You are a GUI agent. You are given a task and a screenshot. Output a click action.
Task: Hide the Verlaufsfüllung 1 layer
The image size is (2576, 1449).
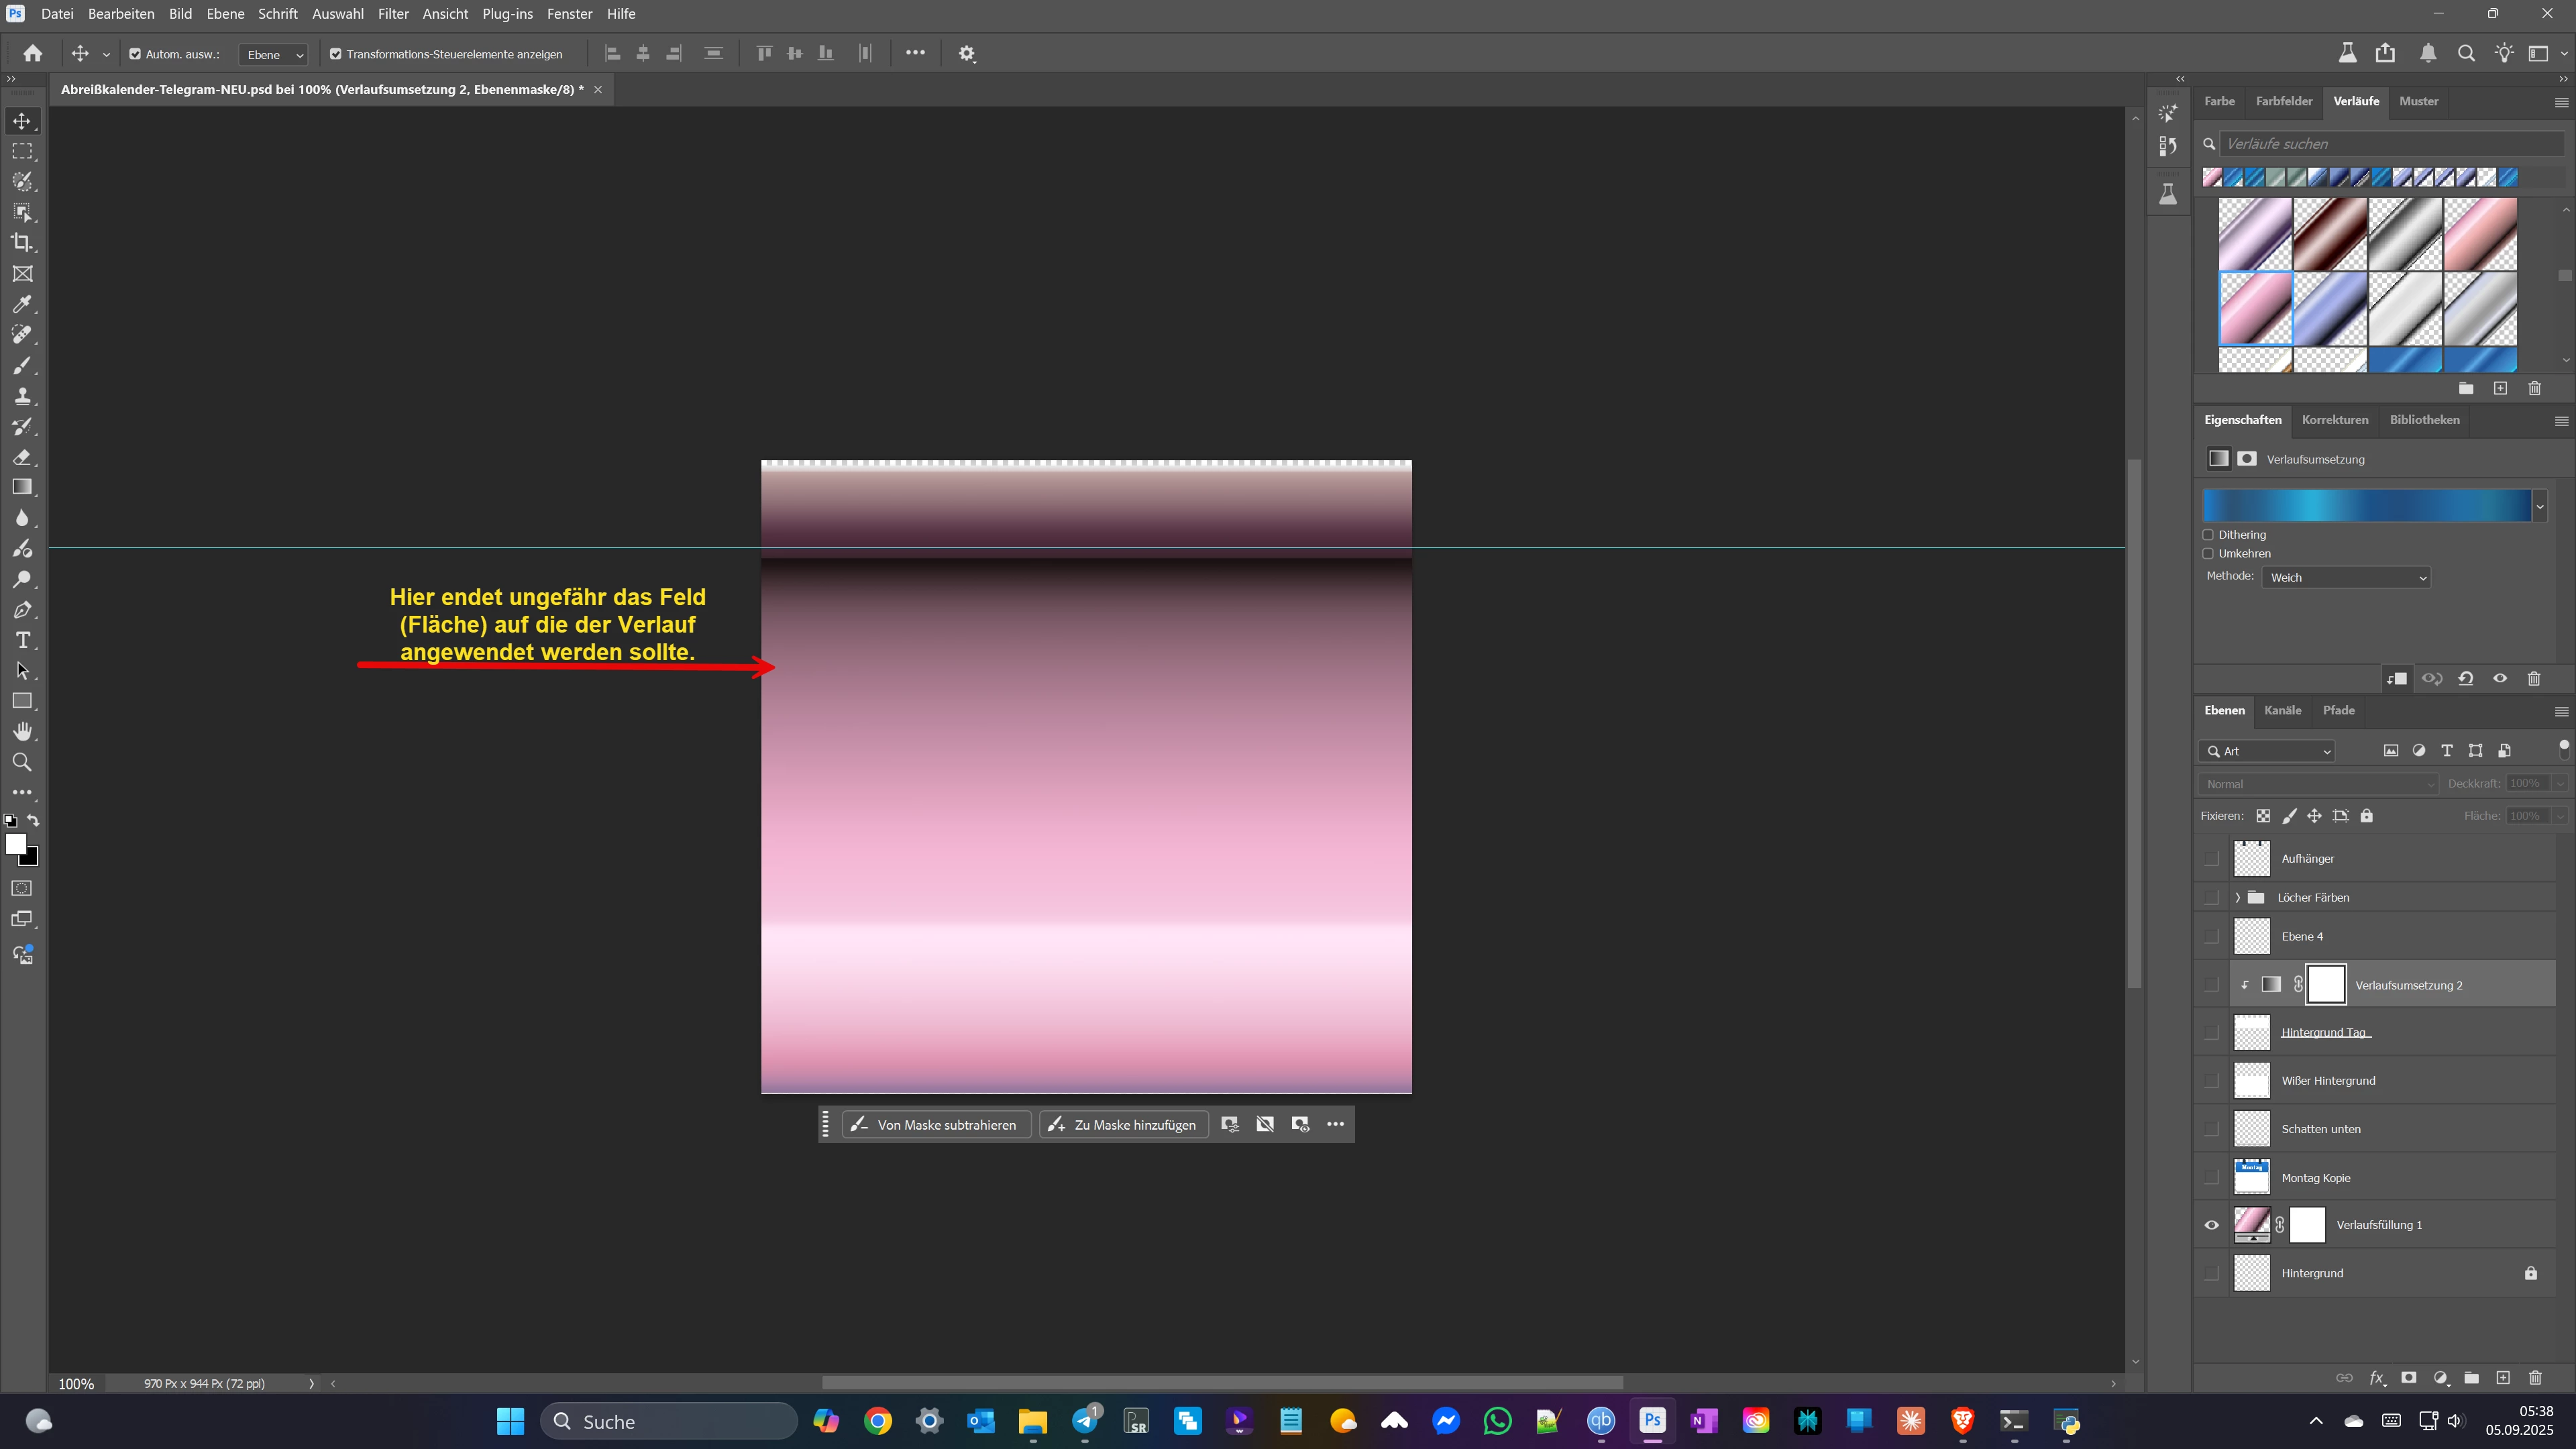tap(2212, 1225)
